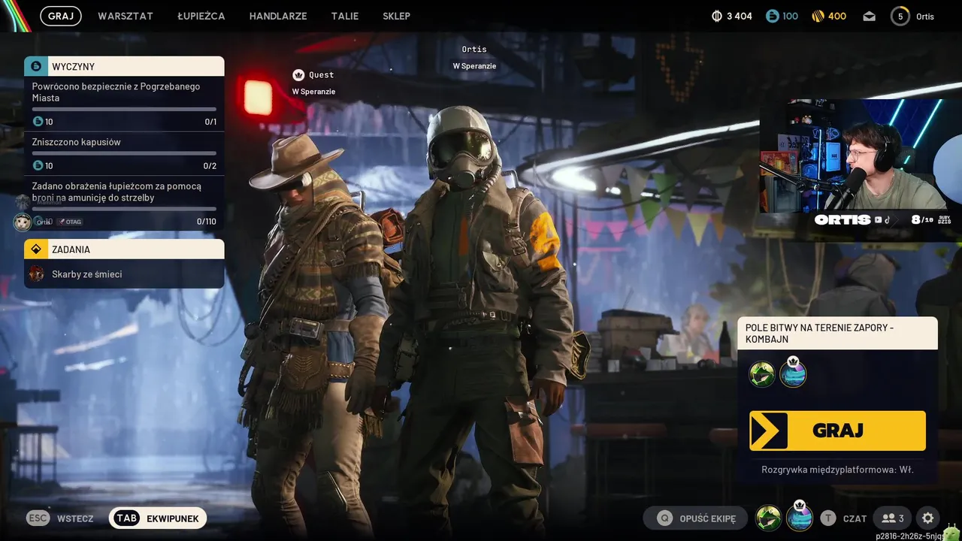Viewport: 962px width, 541px height.
Task: Open the squad members icon showing 3
Action: click(893, 518)
